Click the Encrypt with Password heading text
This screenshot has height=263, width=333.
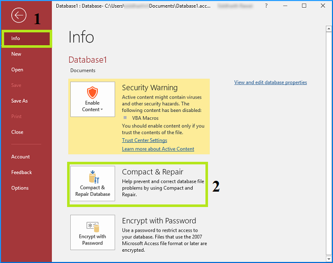click(x=159, y=220)
